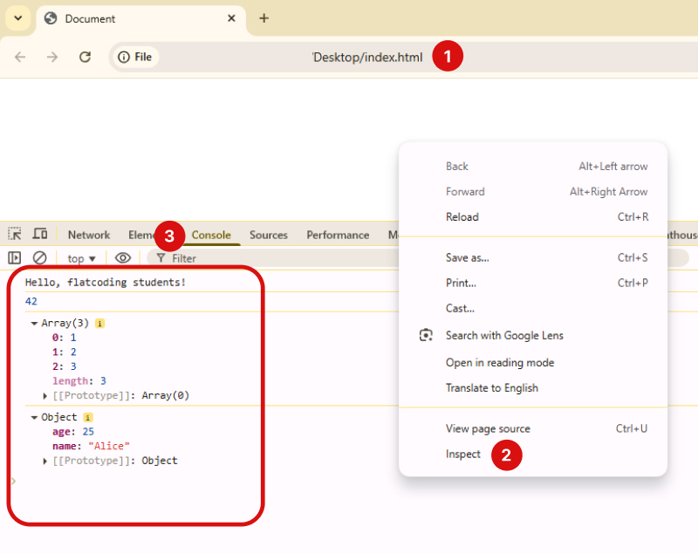Expand the [[Prototype]]: Object row
Image resolution: width=698 pixels, height=554 pixels.
pyautogui.click(x=45, y=461)
